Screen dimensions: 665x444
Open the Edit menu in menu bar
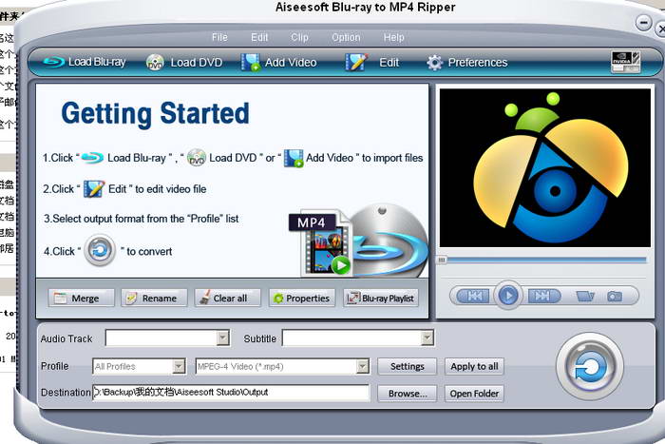tap(259, 37)
